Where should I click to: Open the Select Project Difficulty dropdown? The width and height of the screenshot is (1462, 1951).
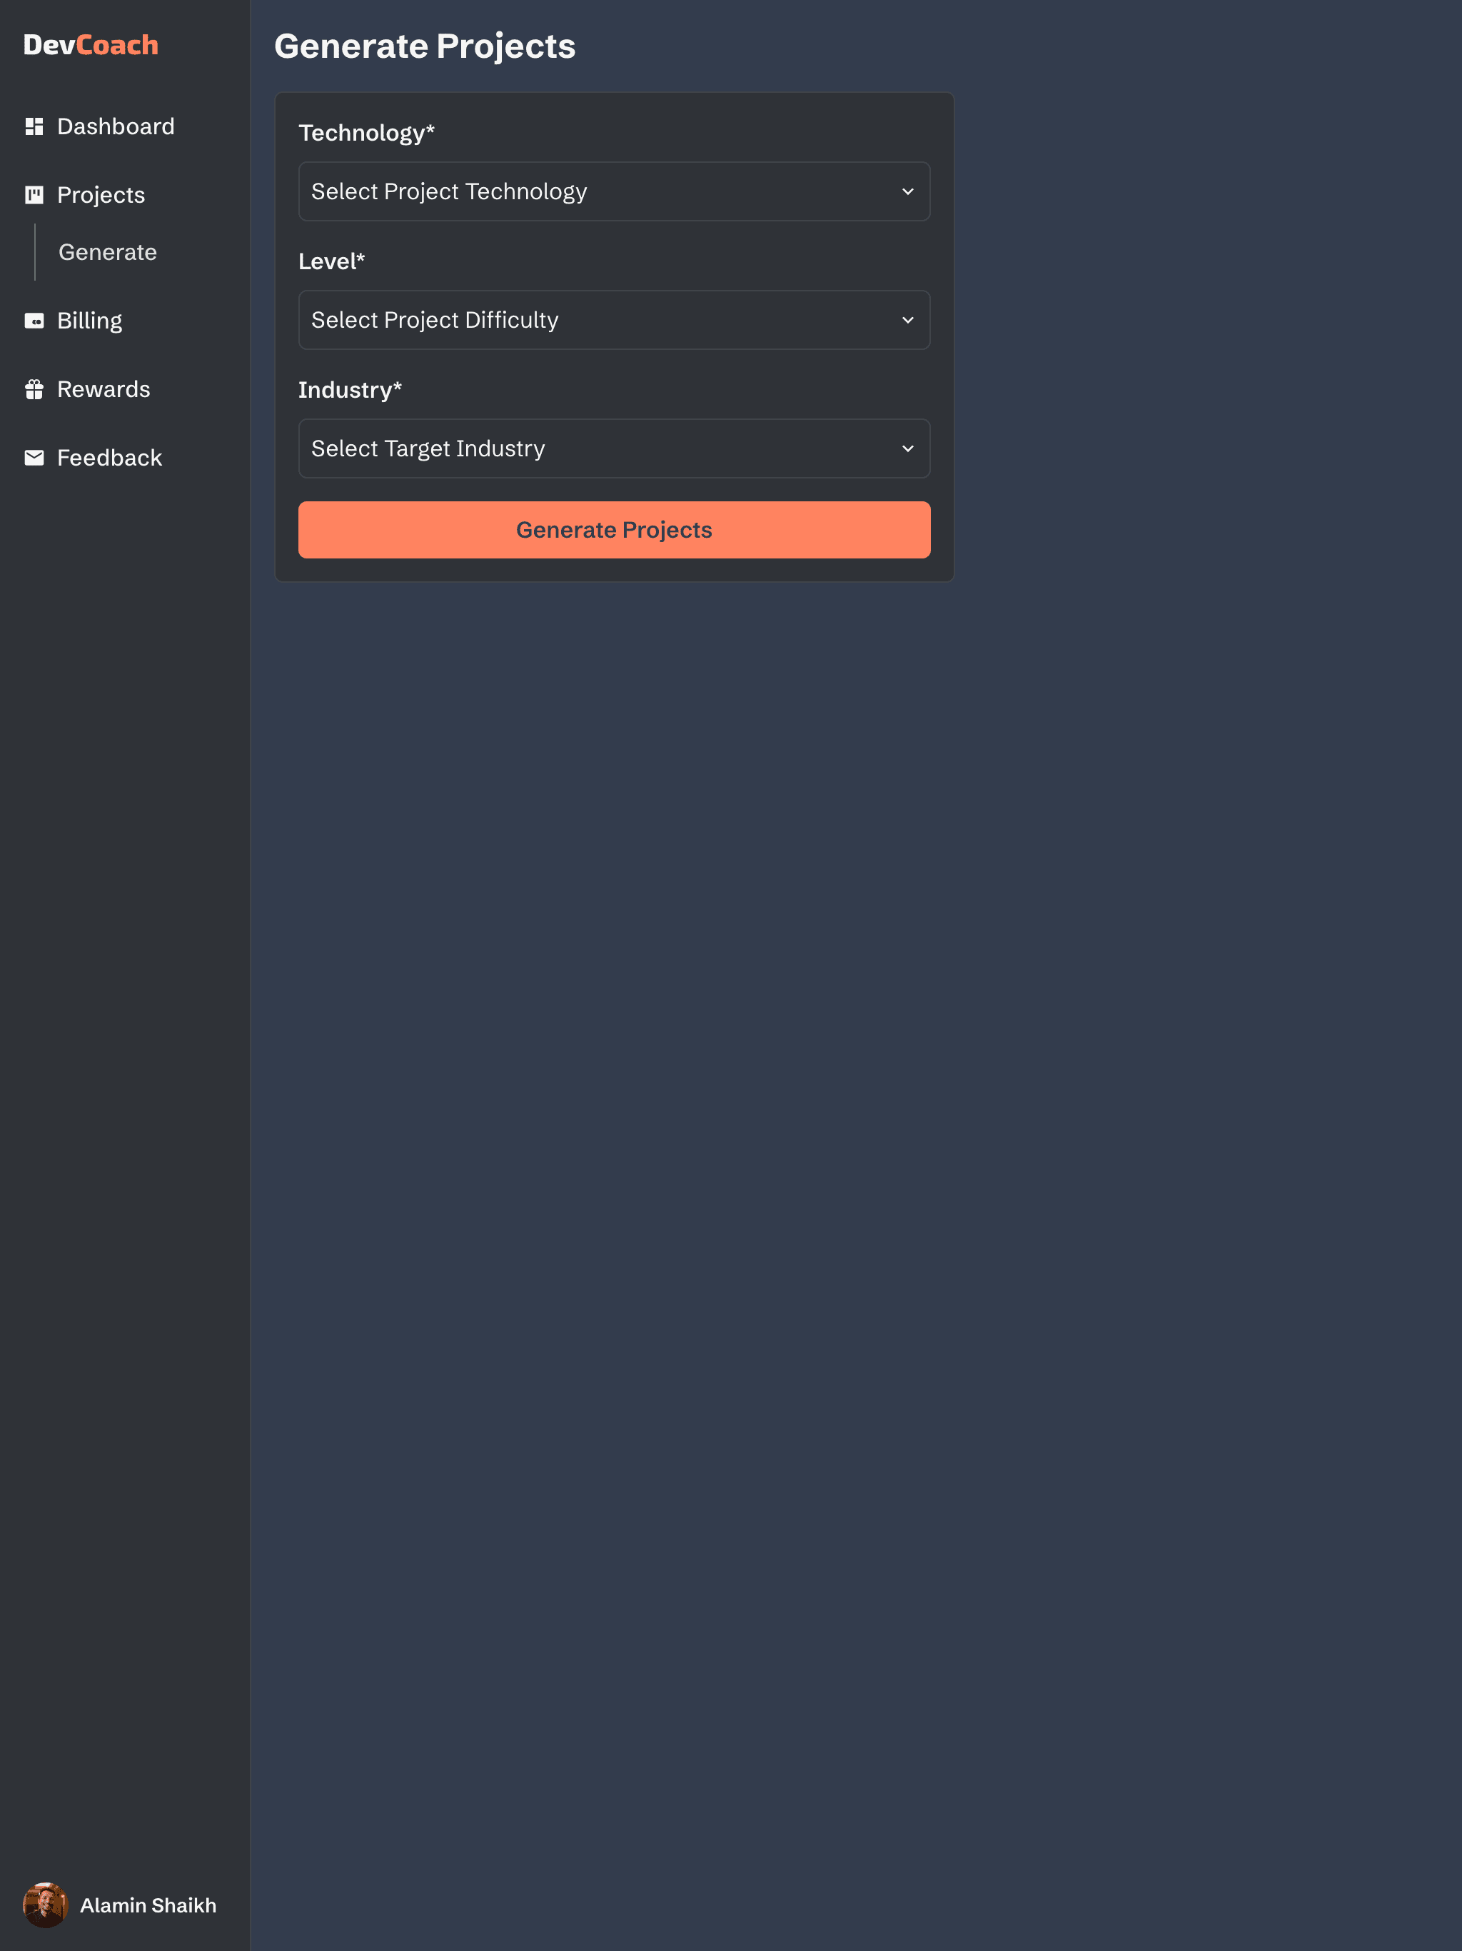[615, 319]
